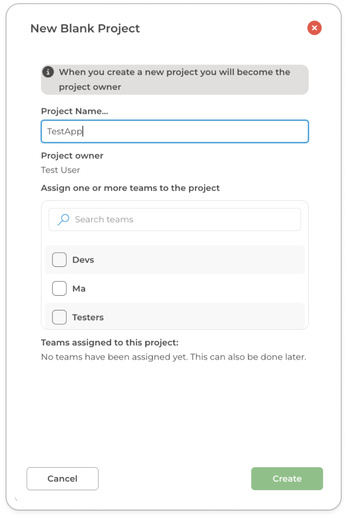
Task: Click into the Search teams box
Action: pos(183,220)
